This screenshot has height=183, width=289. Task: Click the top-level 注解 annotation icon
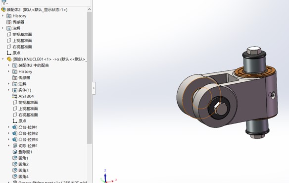click(x=9, y=28)
